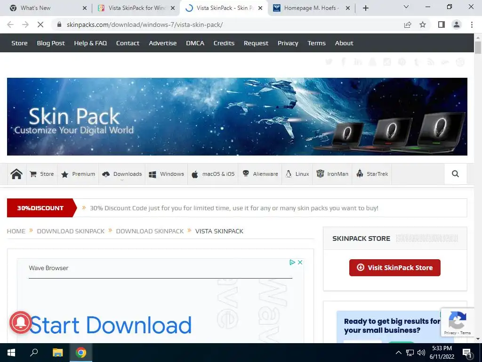The image size is (482, 362).
Task: Open the macOS & iOS category
Action: (213, 174)
